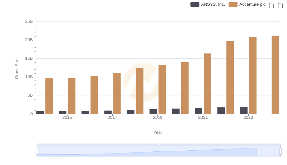This screenshot has height=165, width=287.
Task: Click Accenture bar just right of the 2019 label
Action: 162,89
